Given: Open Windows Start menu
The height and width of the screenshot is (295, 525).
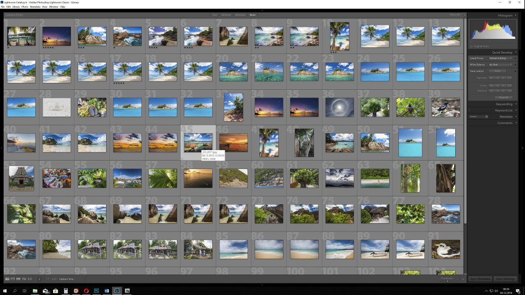Looking at the screenshot, I should tap(5, 291).
